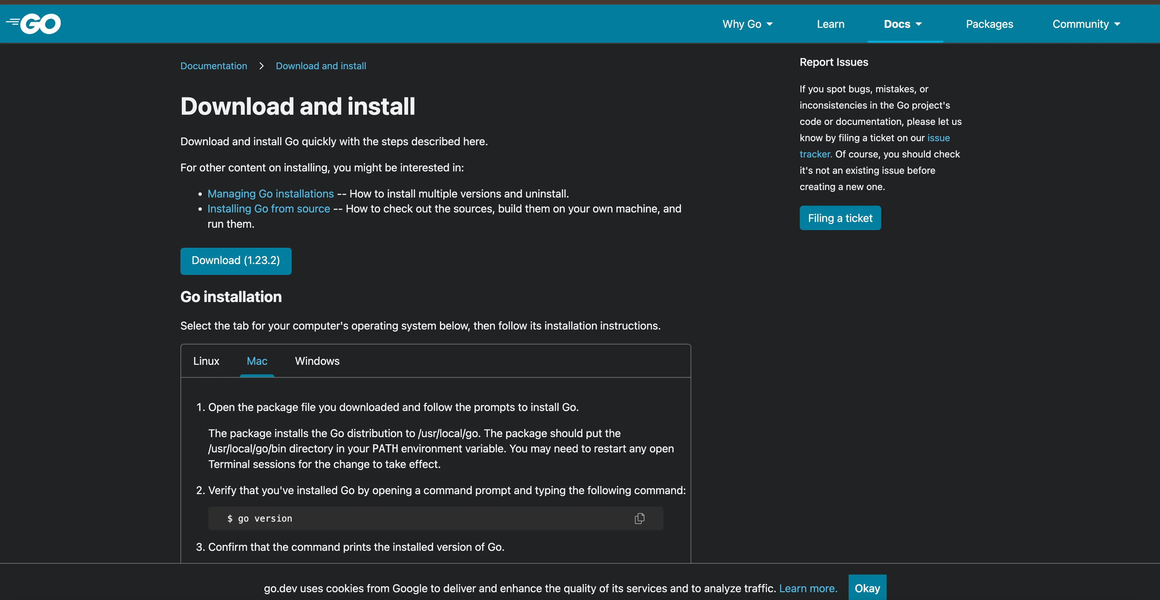Screen dimensions: 1160x600
Task: Click the step 1 'Open the package file' text
Action: (393, 407)
